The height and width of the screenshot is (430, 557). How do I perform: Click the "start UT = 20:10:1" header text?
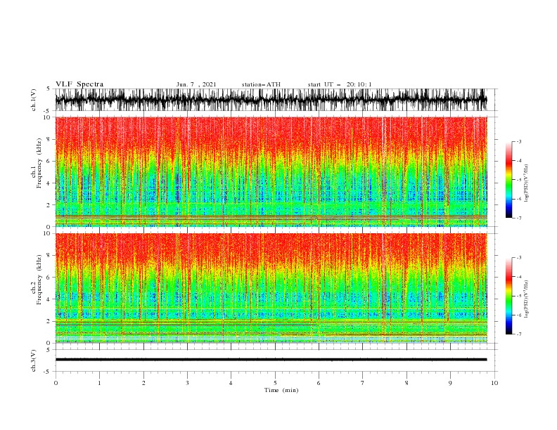340,84
